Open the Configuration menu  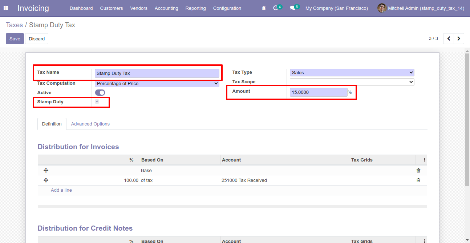point(227,8)
